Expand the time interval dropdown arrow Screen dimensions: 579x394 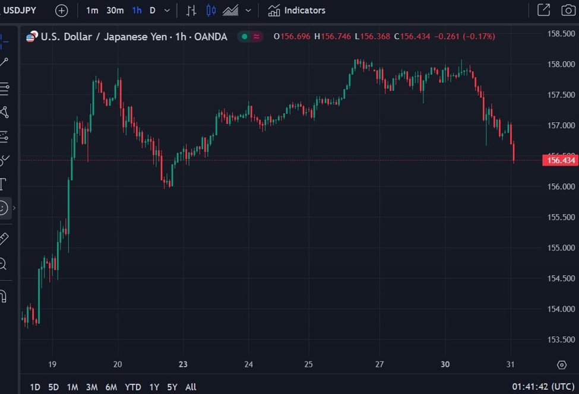pyautogui.click(x=167, y=11)
